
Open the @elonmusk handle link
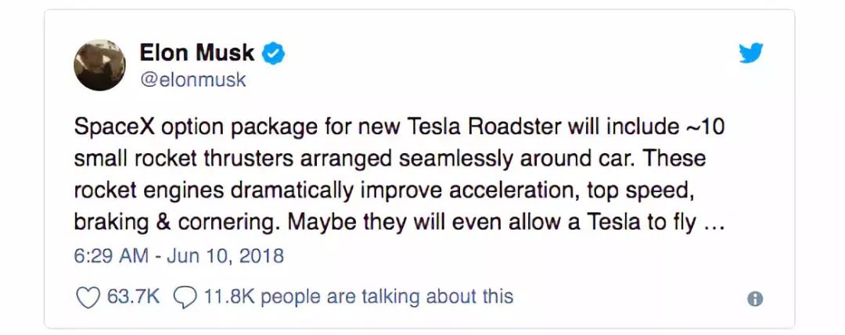pos(192,80)
